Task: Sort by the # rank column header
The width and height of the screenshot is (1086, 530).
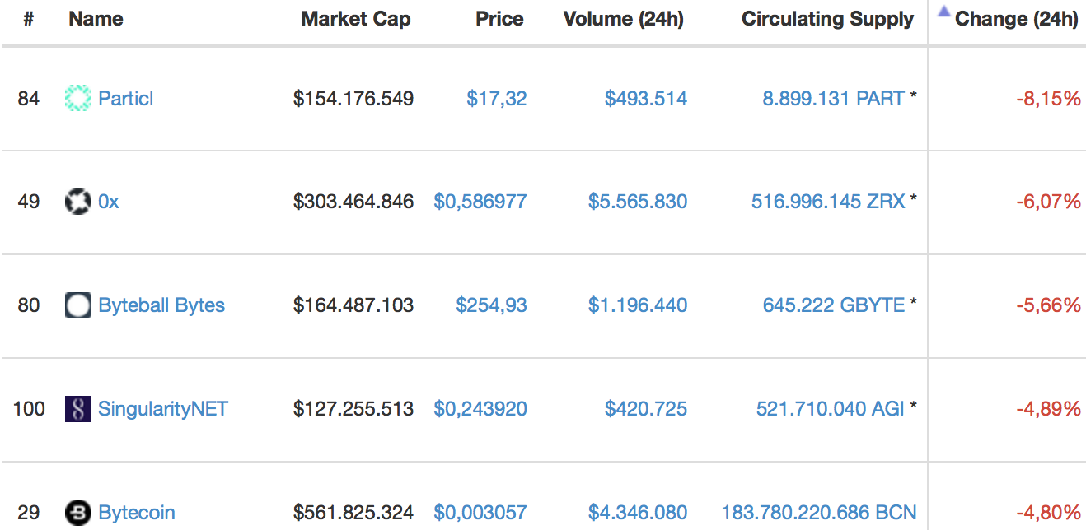Action: pos(28,19)
